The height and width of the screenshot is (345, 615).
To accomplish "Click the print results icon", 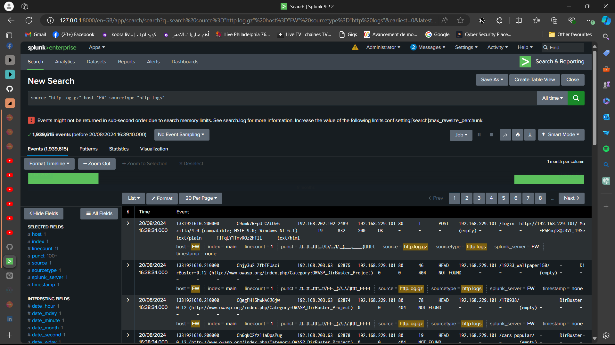I will 518,135.
